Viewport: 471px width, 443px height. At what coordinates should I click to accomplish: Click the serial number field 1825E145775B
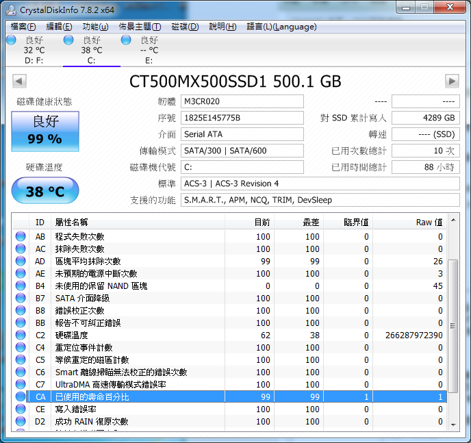[242, 118]
